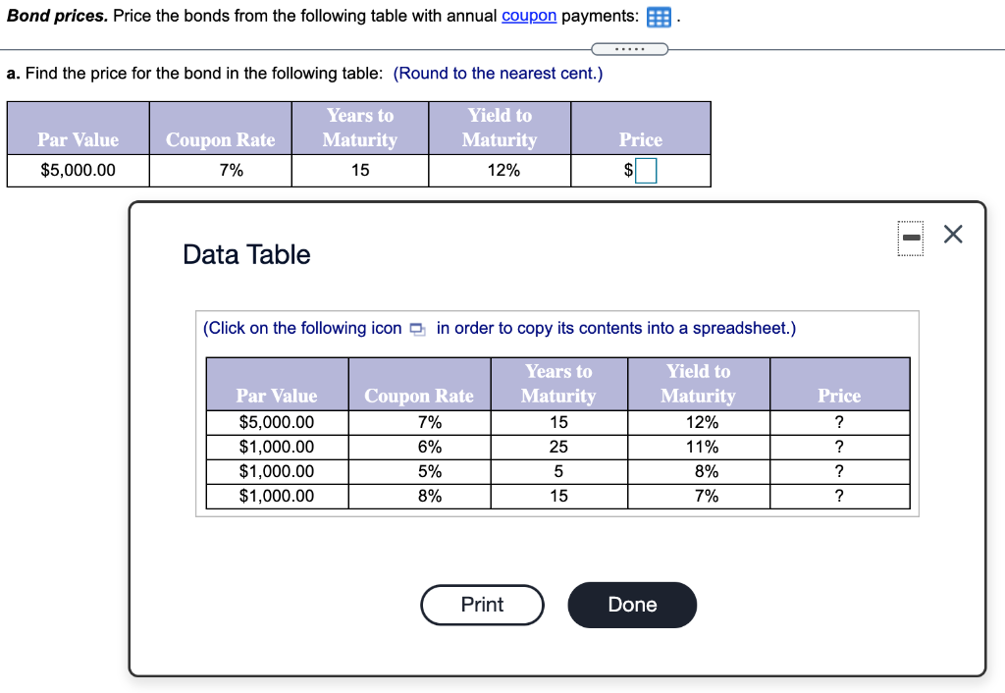Screen dimensions: 1005x693
Task: Close the Data Table dialog with the X
Action: click(x=952, y=235)
